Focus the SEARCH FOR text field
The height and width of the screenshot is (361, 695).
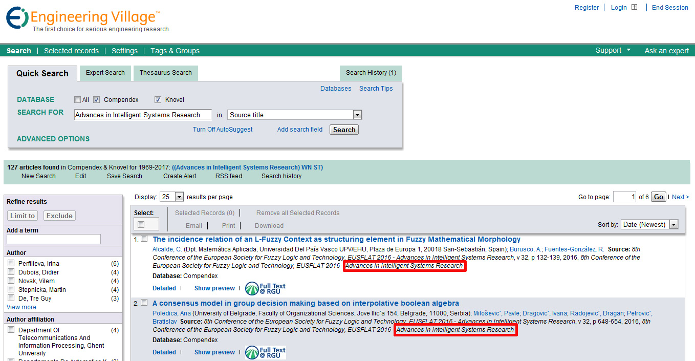tap(143, 115)
